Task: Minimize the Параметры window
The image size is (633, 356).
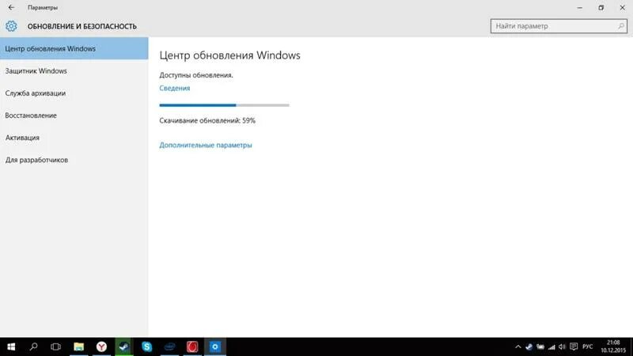Action: click(x=580, y=7)
